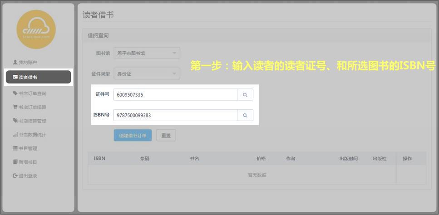Expand the 证件类型 ID type dropdown
The image size is (439, 215).
(146, 73)
